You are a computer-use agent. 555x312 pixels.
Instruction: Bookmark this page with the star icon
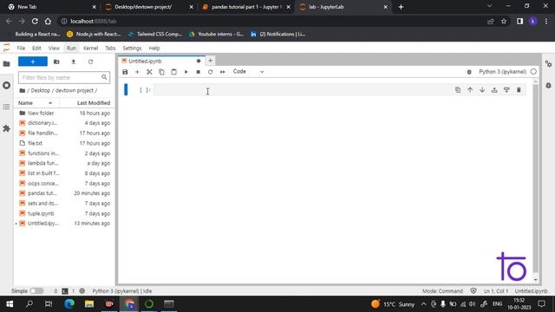(504, 21)
